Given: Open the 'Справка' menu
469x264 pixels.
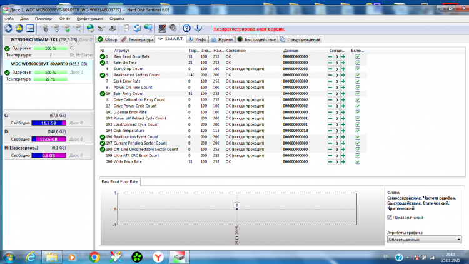Looking at the screenshot, I should tap(117, 19).
